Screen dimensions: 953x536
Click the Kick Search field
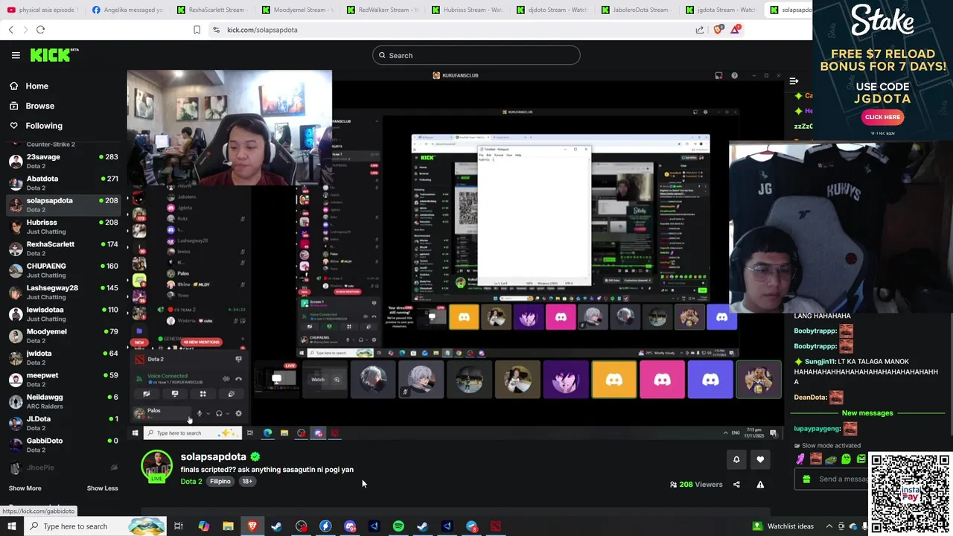point(476,55)
